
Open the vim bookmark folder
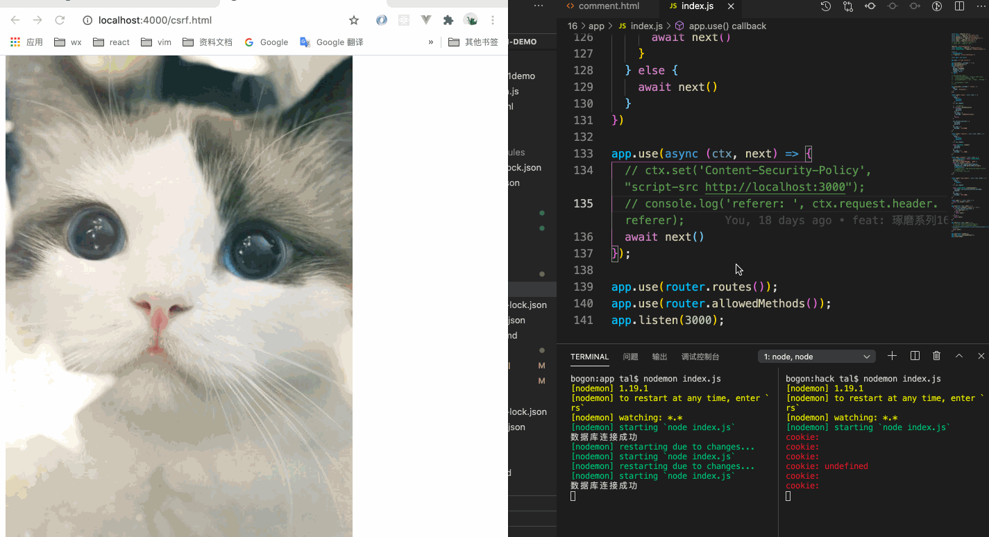tap(156, 42)
